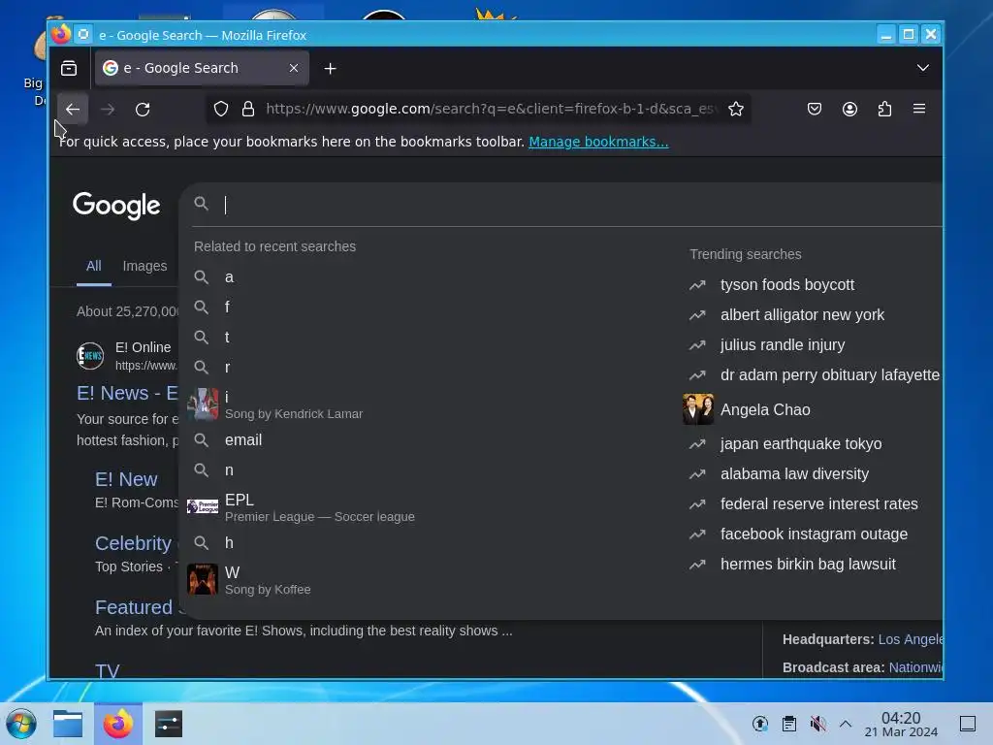993x745 pixels.
Task: Open a new tab
Action: tap(330, 69)
